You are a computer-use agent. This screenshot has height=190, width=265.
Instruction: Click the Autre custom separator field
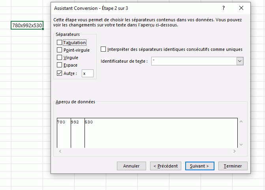pyautogui.click(x=87, y=73)
